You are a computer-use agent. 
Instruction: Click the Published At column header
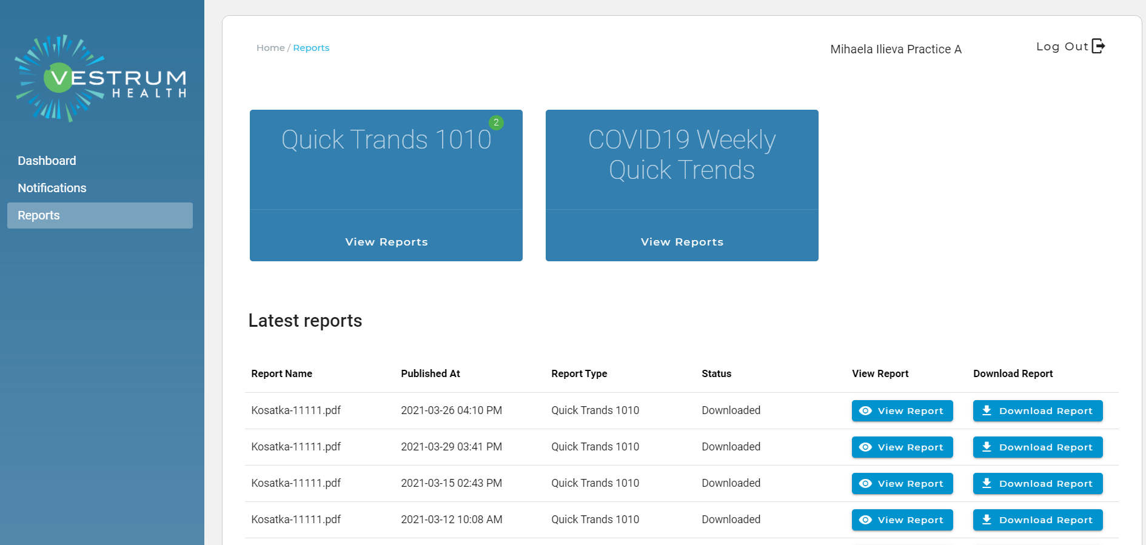click(431, 373)
